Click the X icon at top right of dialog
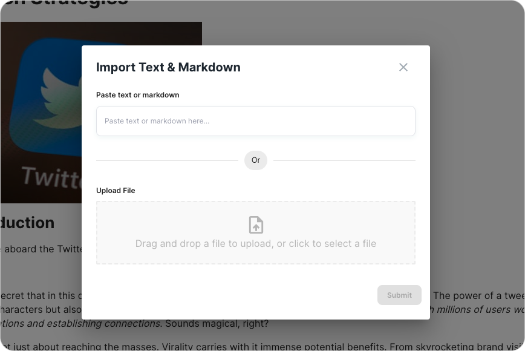 [x=403, y=67]
